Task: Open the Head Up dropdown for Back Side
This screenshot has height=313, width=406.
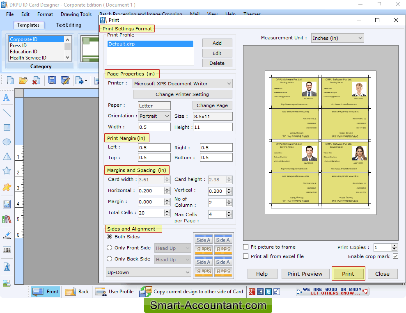Action: tap(173, 259)
